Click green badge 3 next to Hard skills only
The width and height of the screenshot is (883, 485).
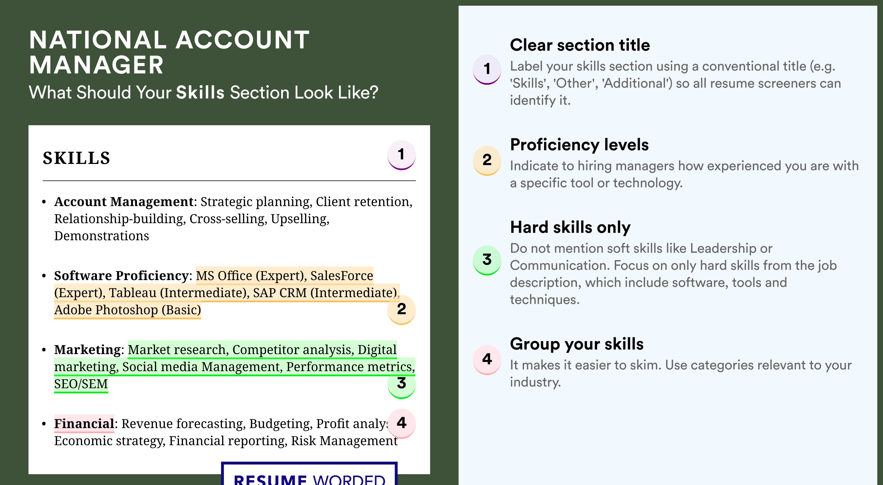tap(487, 260)
